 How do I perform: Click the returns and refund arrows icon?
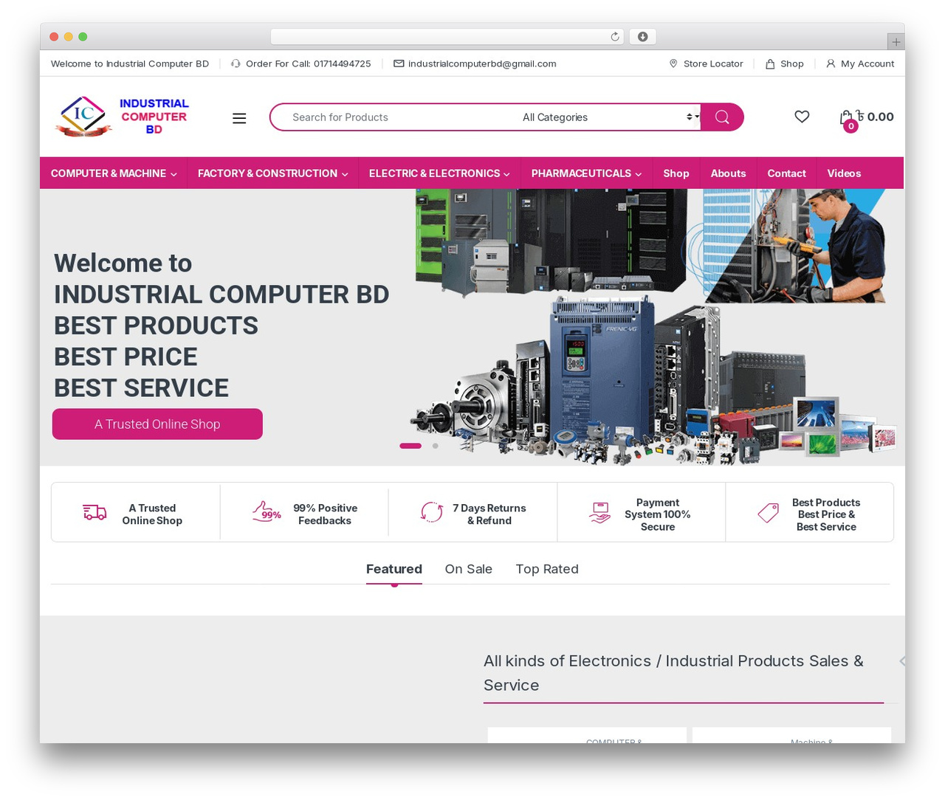click(x=432, y=511)
